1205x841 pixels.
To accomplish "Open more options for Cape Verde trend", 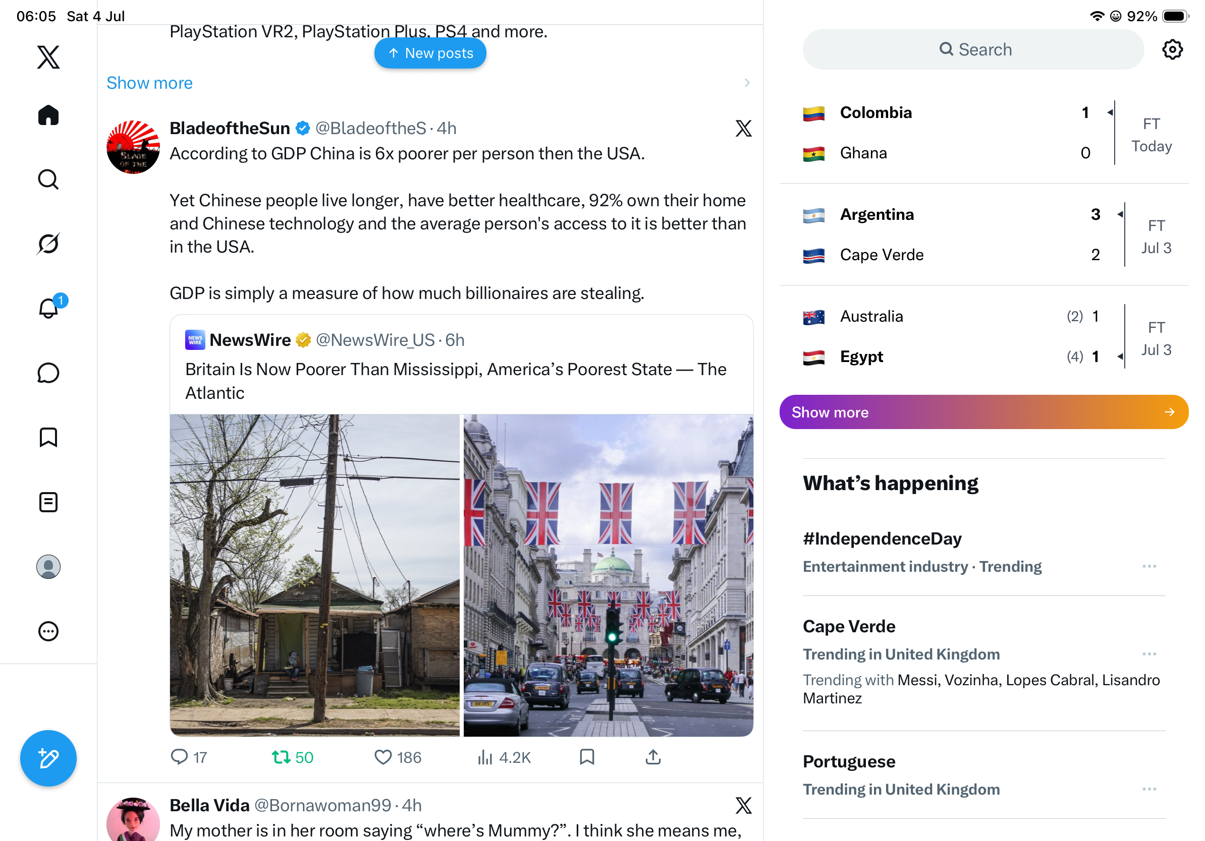I will 1149,654.
